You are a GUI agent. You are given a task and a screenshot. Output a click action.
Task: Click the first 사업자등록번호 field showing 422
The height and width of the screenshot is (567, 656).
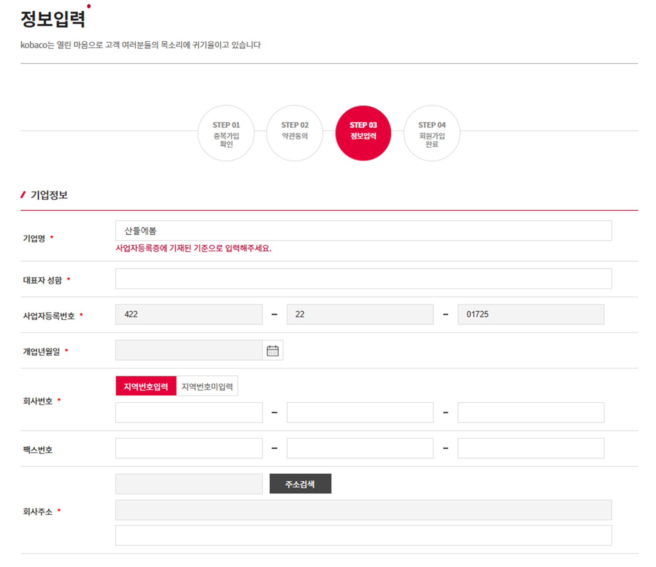(x=189, y=314)
